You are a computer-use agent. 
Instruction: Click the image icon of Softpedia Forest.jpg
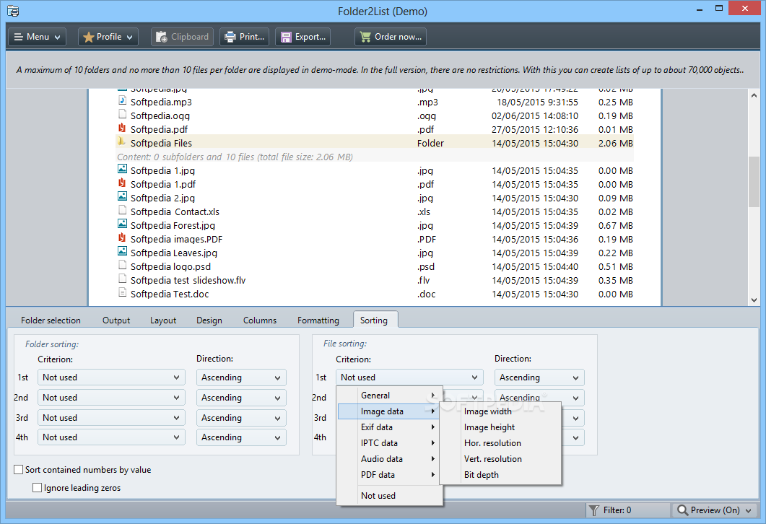tap(122, 224)
